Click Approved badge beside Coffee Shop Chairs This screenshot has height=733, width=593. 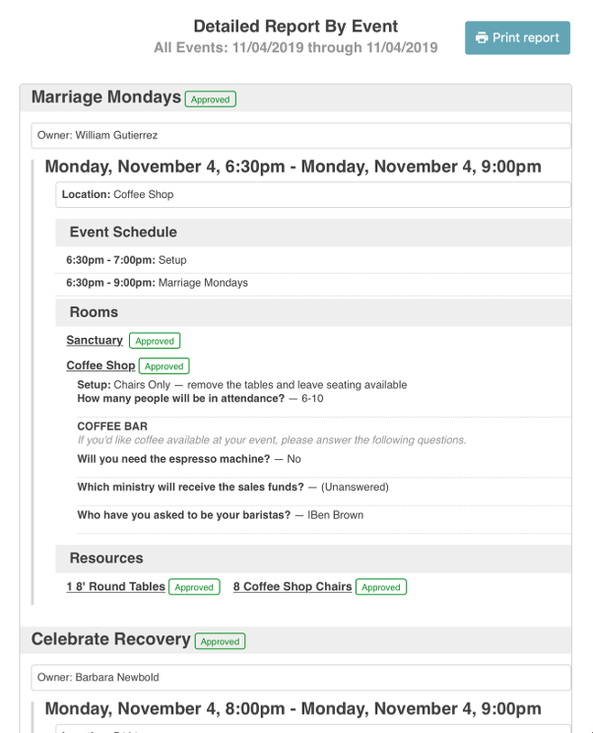click(x=381, y=587)
